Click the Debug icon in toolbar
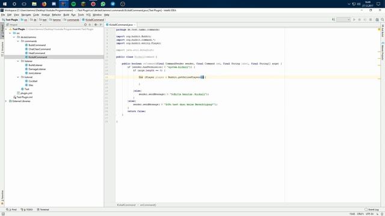Viewport: 385px width, 216px height. pyautogui.click(x=360, y=20)
